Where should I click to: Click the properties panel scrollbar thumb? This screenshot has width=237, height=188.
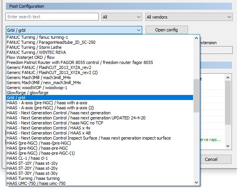point(228,103)
